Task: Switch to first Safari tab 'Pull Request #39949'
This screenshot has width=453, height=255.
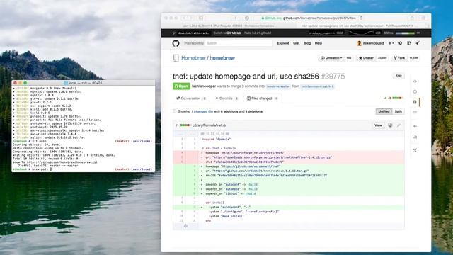Action: (x=228, y=25)
